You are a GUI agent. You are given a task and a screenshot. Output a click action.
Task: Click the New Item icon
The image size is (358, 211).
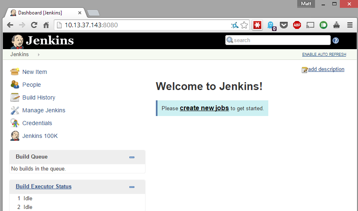click(x=15, y=71)
